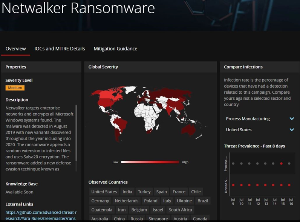Click the gray Process dot for Jul 16

tap(289, 164)
